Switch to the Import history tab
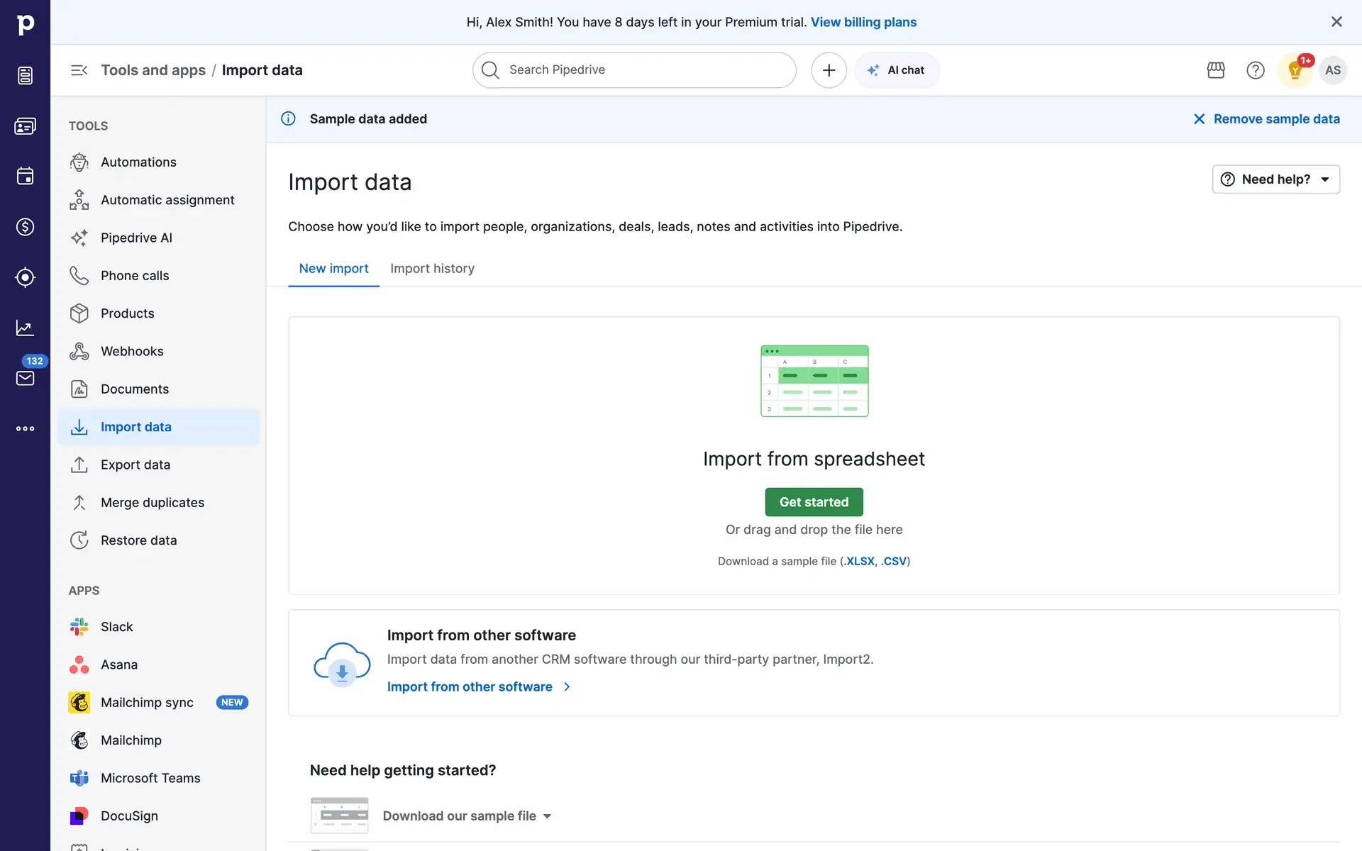This screenshot has width=1362, height=851. point(432,269)
